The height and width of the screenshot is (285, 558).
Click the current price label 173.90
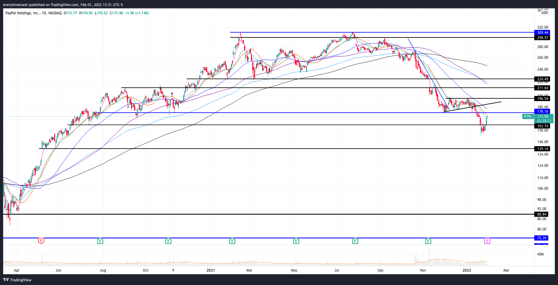click(543, 117)
